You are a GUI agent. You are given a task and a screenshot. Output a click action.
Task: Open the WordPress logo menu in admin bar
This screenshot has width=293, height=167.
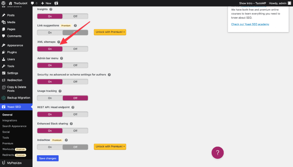3,3
